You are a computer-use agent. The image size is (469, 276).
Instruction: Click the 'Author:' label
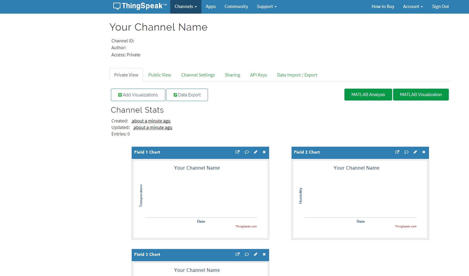click(119, 48)
